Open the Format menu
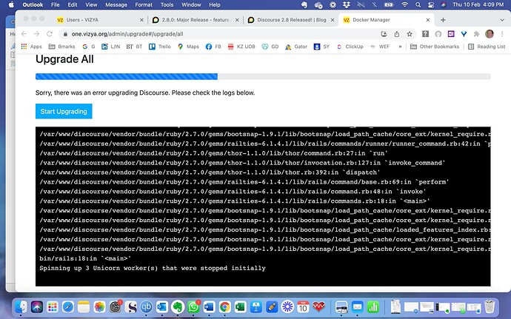Viewport: 511px width, 319px height. pyautogui.click(x=144, y=4)
